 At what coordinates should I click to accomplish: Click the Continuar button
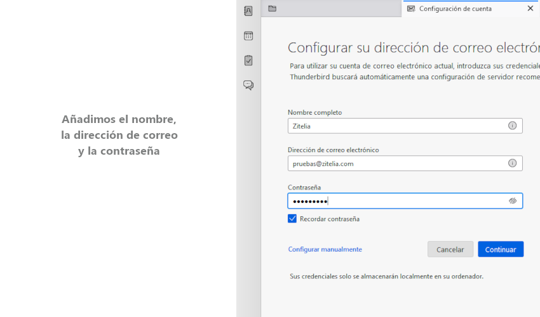501,249
